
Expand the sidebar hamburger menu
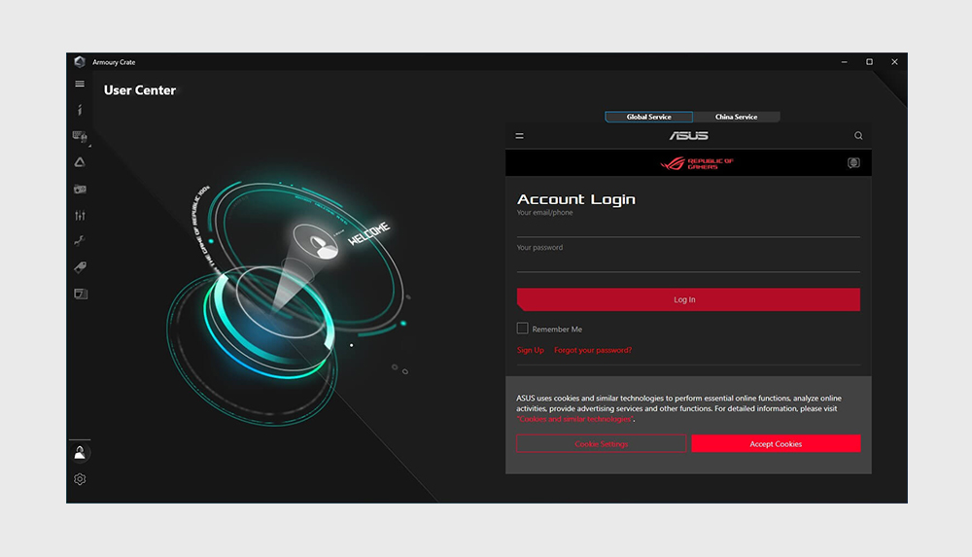[x=80, y=84]
